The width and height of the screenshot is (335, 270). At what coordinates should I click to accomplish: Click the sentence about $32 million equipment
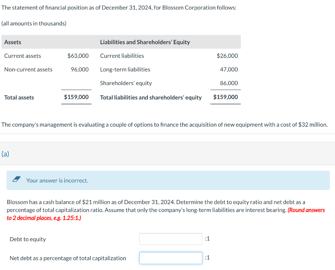tap(164, 125)
